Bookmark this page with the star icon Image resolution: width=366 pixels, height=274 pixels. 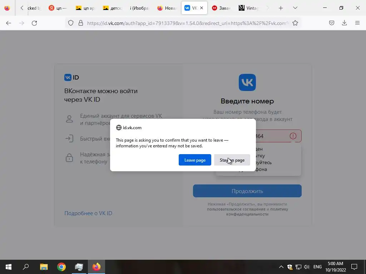tap(295, 23)
